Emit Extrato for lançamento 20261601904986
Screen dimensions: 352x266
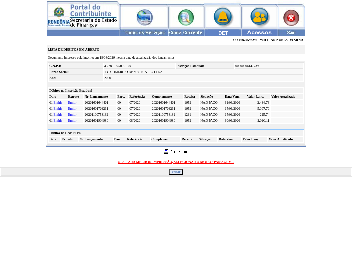(72, 121)
